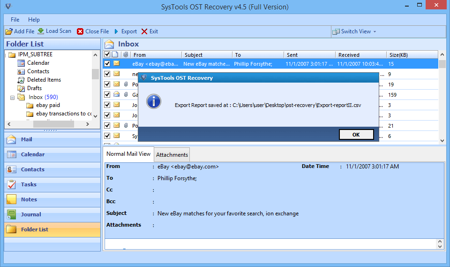Uncheck the checkbox on the 6 KB row

click(x=107, y=136)
